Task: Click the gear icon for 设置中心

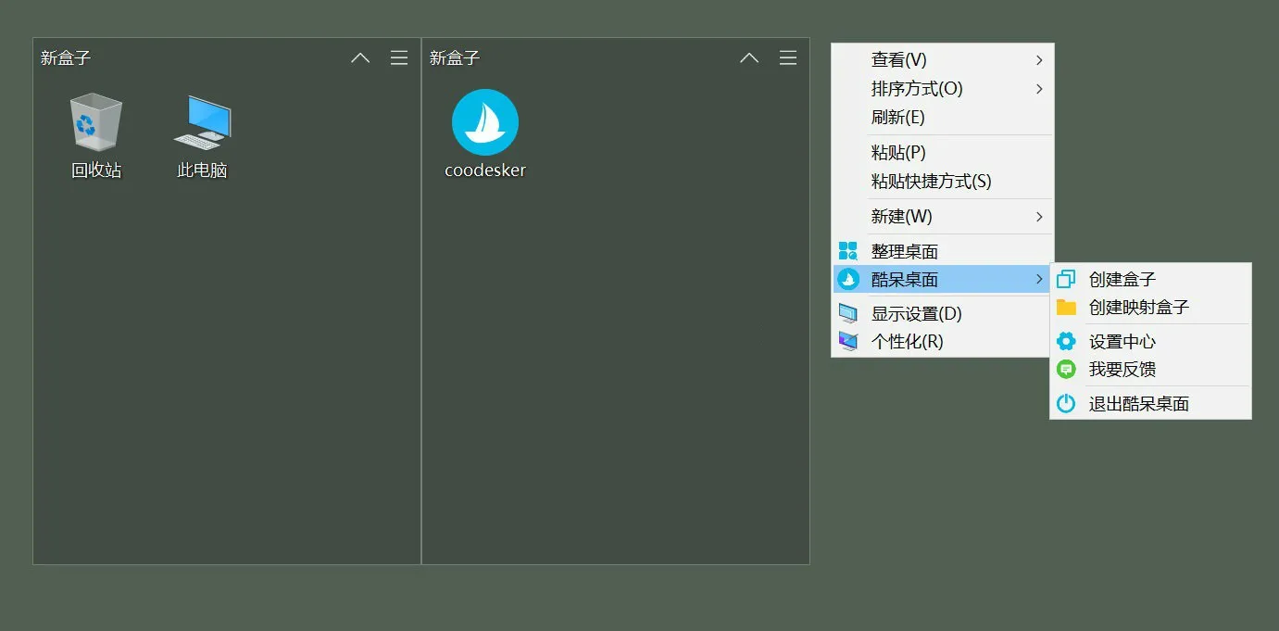Action: (x=1066, y=341)
